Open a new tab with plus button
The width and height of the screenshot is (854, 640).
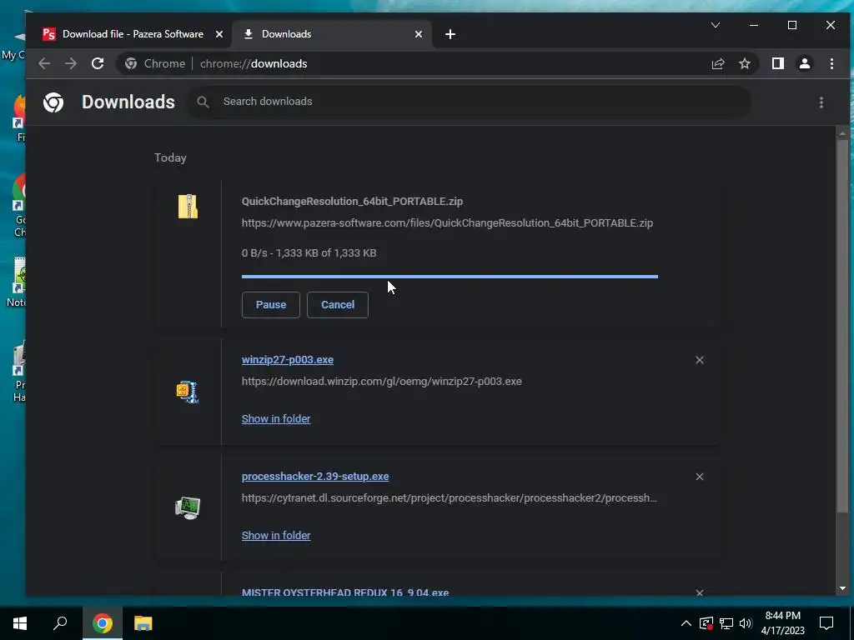coord(450,34)
